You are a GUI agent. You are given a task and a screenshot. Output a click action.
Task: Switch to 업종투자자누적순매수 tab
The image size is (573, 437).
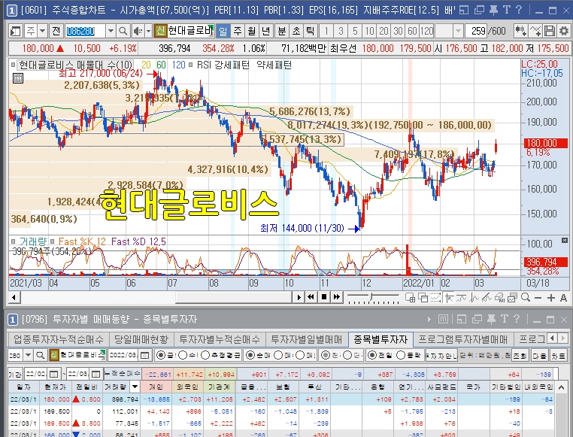(59, 339)
